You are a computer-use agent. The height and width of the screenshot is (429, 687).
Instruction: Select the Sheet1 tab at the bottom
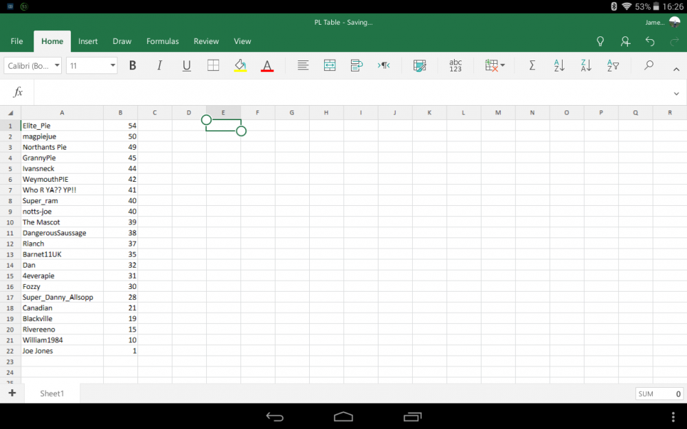coord(52,393)
